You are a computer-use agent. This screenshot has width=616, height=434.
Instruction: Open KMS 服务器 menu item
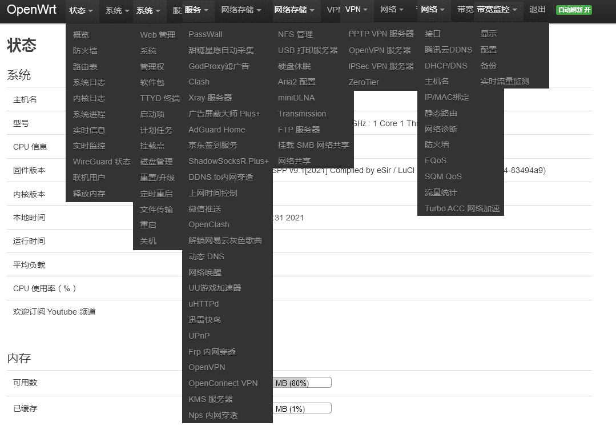(211, 399)
